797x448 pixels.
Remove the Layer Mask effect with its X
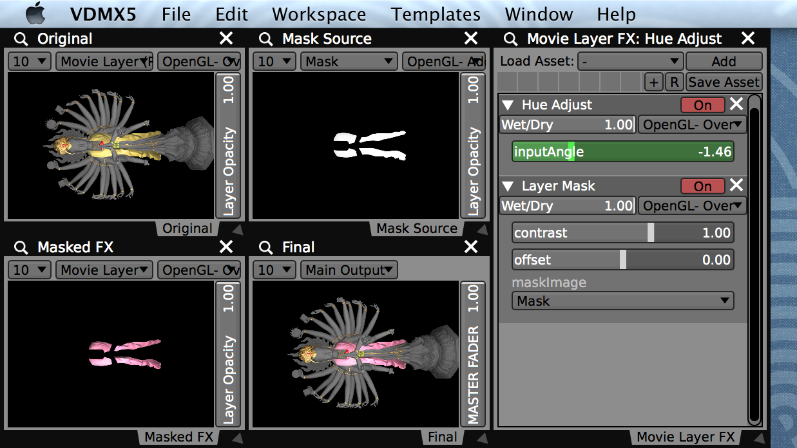tap(736, 185)
